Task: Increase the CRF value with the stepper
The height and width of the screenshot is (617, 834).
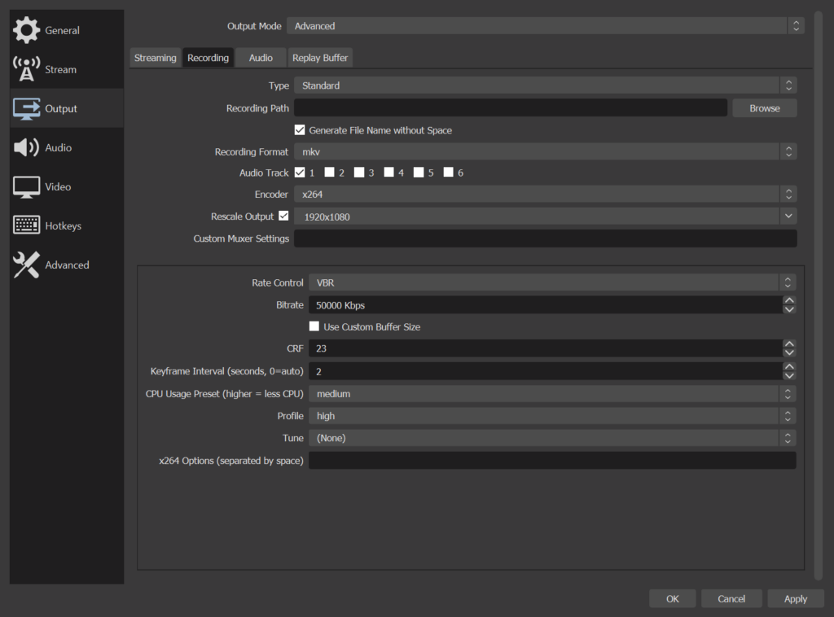Action: [x=788, y=344]
